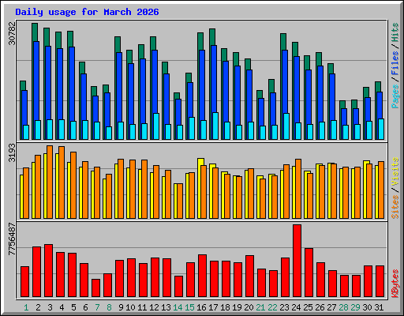This screenshot has height=316, width=404.
Task: Click the 'Pages' legend label
Action: click(x=395, y=96)
